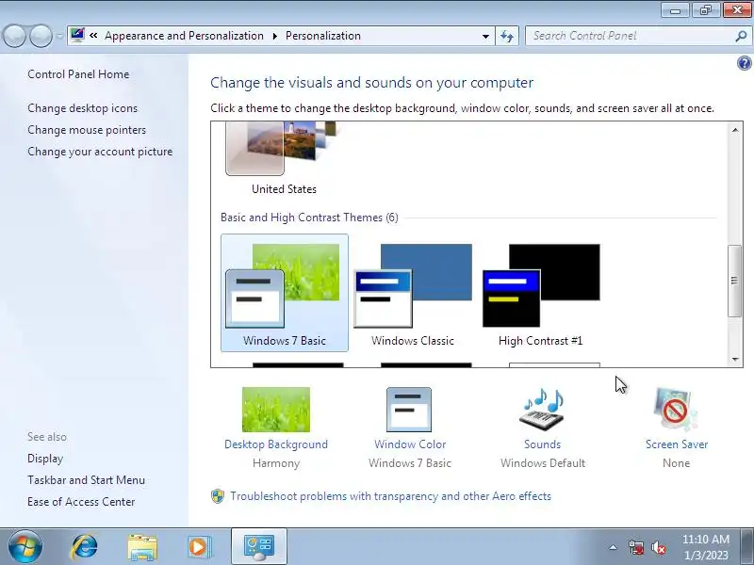The image size is (754, 565).
Task: Select the United States theme thumbnail
Action: point(284,149)
